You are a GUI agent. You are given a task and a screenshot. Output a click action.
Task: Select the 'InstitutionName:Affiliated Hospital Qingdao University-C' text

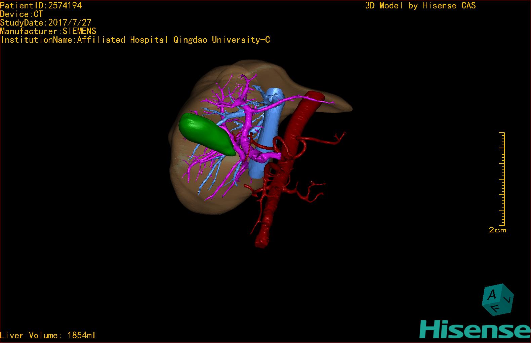click(135, 40)
